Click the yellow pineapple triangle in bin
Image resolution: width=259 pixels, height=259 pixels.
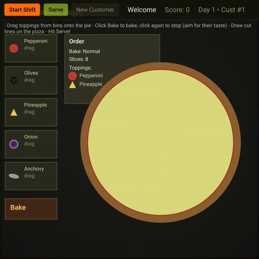tap(14, 112)
